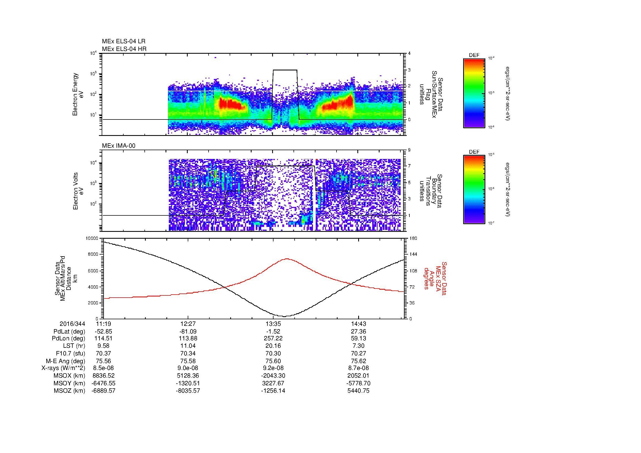Click the "LST (hr)" row label
The height and width of the screenshot is (453, 641).
click(x=74, y=346)
